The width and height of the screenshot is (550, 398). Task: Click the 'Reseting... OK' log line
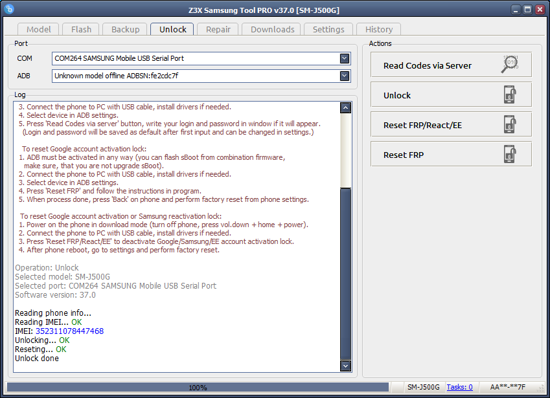[41, 349]
